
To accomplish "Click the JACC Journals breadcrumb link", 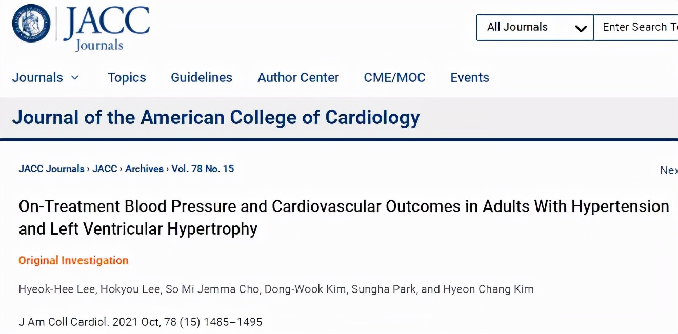I will (x=51, y=169).
